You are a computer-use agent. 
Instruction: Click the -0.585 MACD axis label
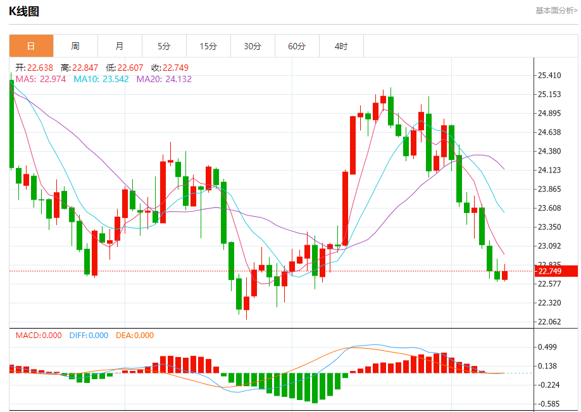[x=548, y=404]
